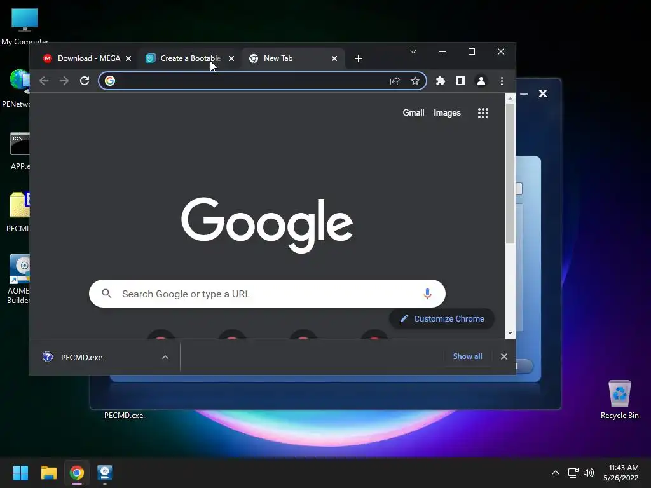Close the New Tab tab

tap(334, 58)
